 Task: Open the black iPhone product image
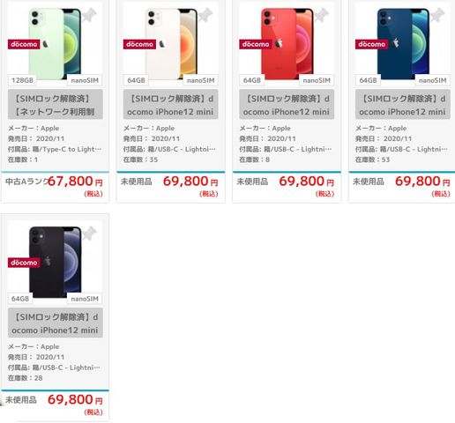(55, 263)
